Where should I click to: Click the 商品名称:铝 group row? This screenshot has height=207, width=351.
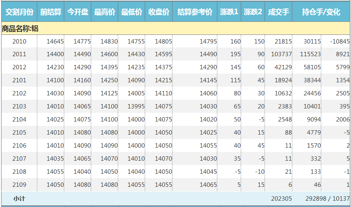coord(21,28)
